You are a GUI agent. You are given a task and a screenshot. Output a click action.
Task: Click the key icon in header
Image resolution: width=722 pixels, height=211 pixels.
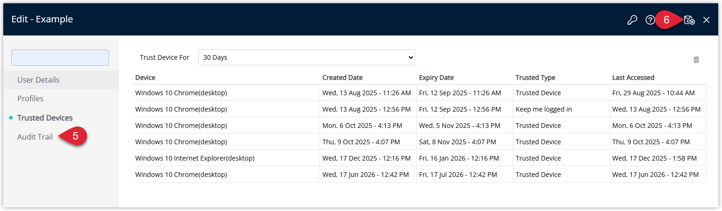point(632,20)
